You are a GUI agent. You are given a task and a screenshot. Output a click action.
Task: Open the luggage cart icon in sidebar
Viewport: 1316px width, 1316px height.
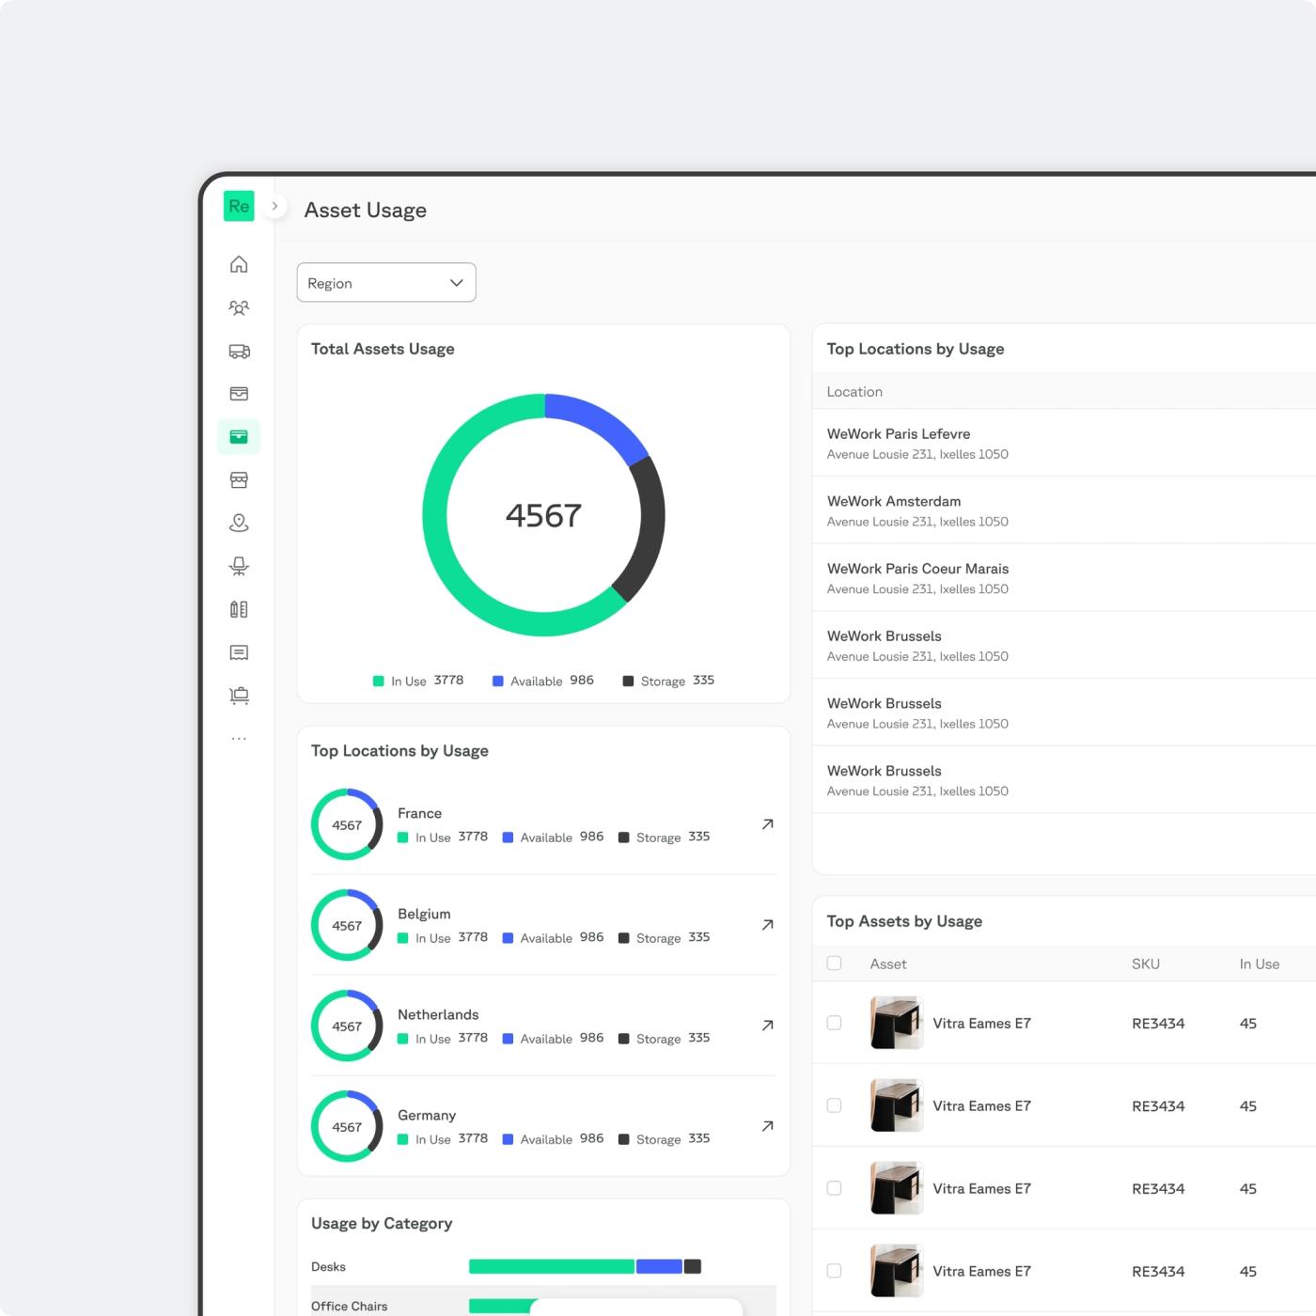coord(239,696)
